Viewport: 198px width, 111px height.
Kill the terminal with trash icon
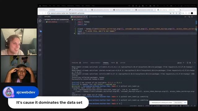190,63
